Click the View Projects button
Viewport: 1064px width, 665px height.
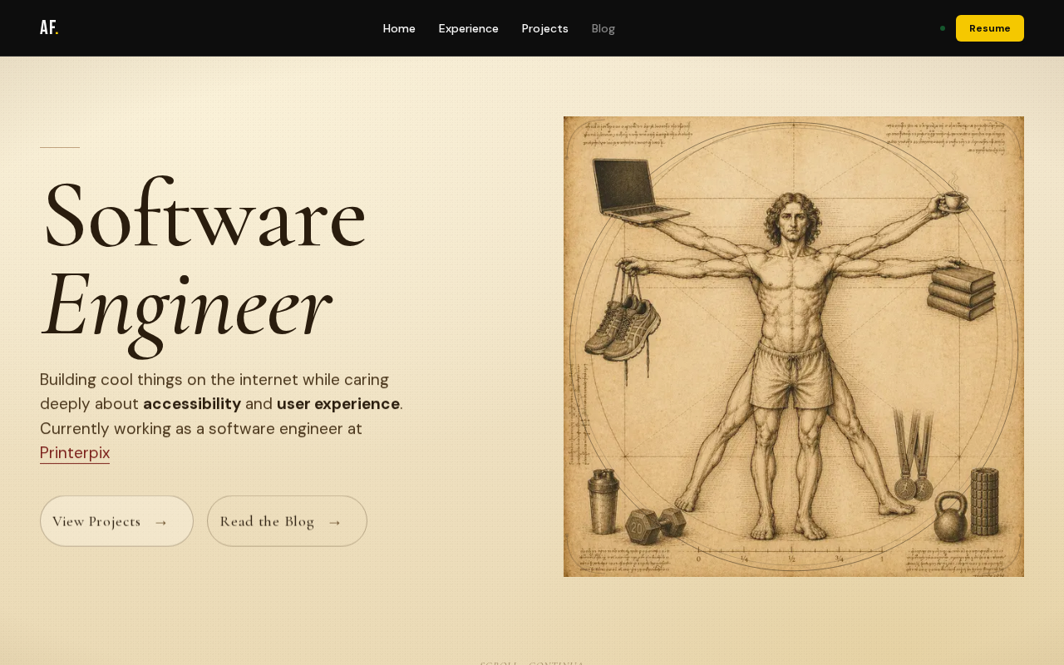116,521
